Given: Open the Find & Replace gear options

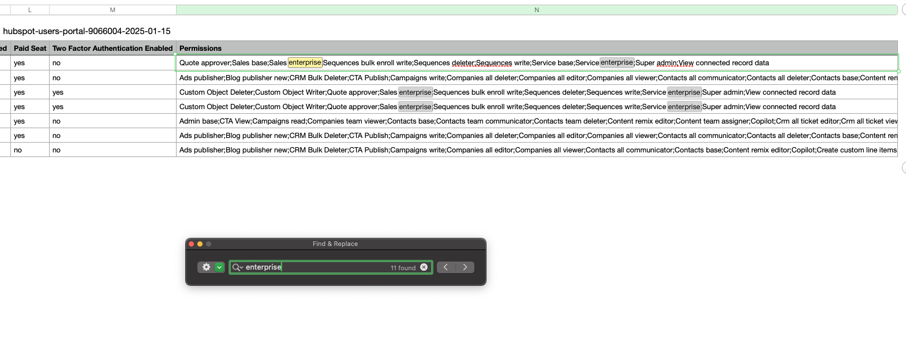Looking at the screenshot, I should pyautogui.click(x=206, y=267).
